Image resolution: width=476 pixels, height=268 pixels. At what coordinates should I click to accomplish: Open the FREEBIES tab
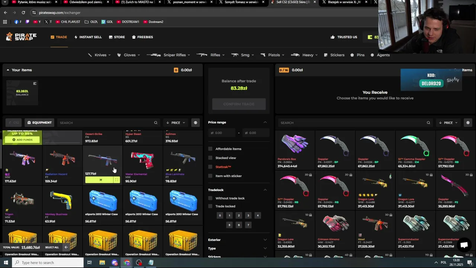pyautogui.click(x=142, y=37)
